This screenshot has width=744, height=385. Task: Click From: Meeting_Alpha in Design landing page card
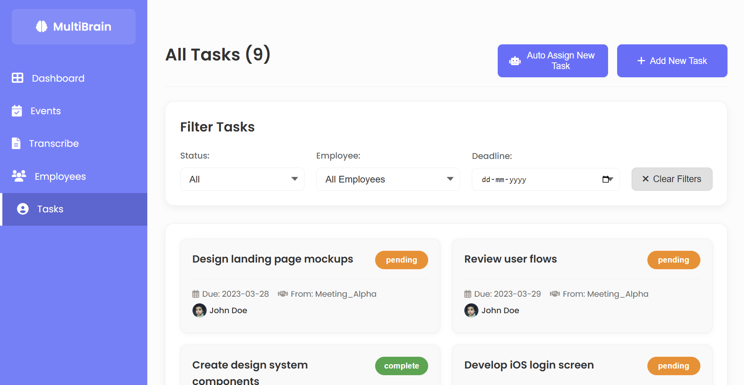click(334, 294)
